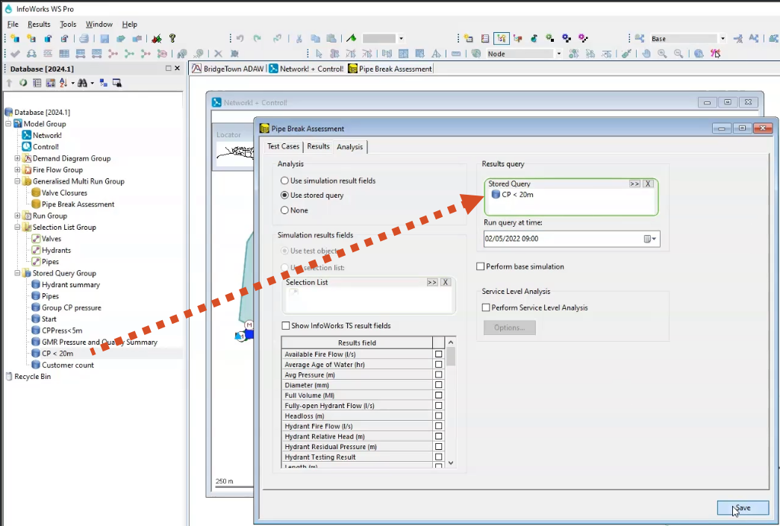780x526 pixels.
Task: Click the Sort A-Z icon in Database panel
Action: pos(63,83)
